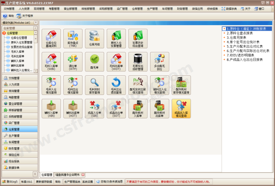This screenshot has width=275, height=186.
Task: Open the 仓库月结 icon
Action: [x=94, y=38]
